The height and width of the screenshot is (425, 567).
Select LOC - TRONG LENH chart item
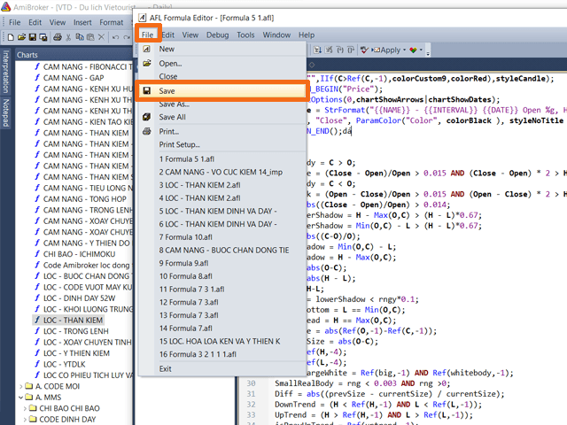coord(76,331)
